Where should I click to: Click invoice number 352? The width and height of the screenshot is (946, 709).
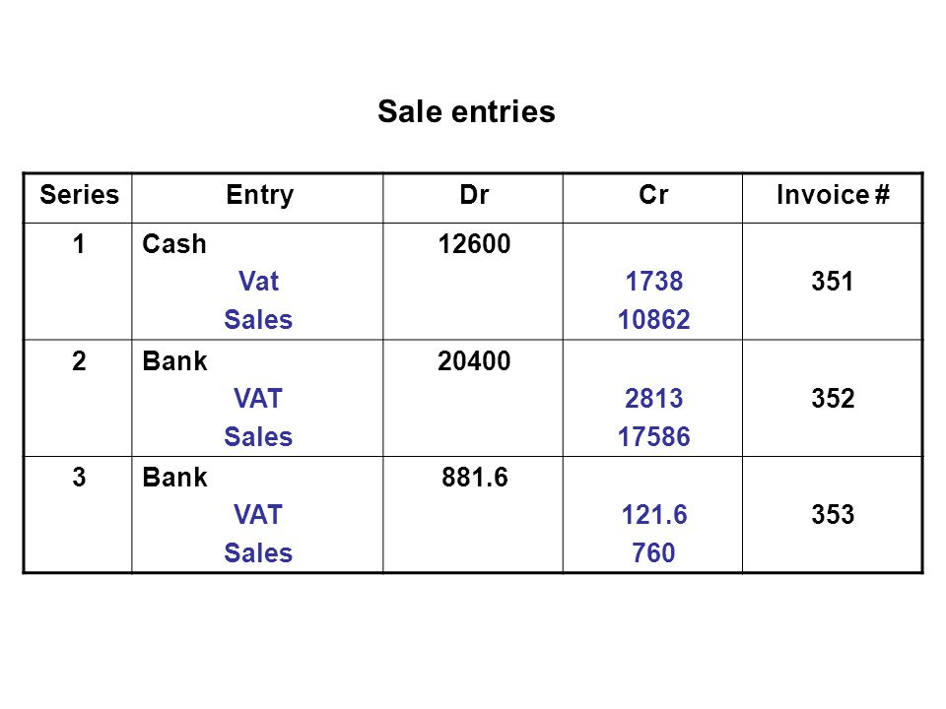coord(833,399)
